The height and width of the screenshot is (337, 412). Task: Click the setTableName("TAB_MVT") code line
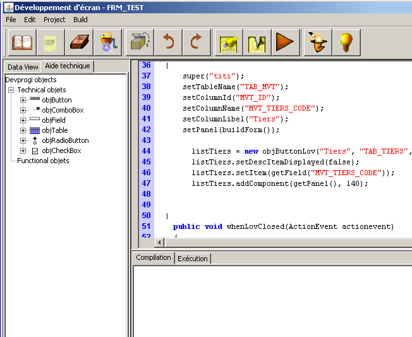pyautogui.click(x=236, y=87)
